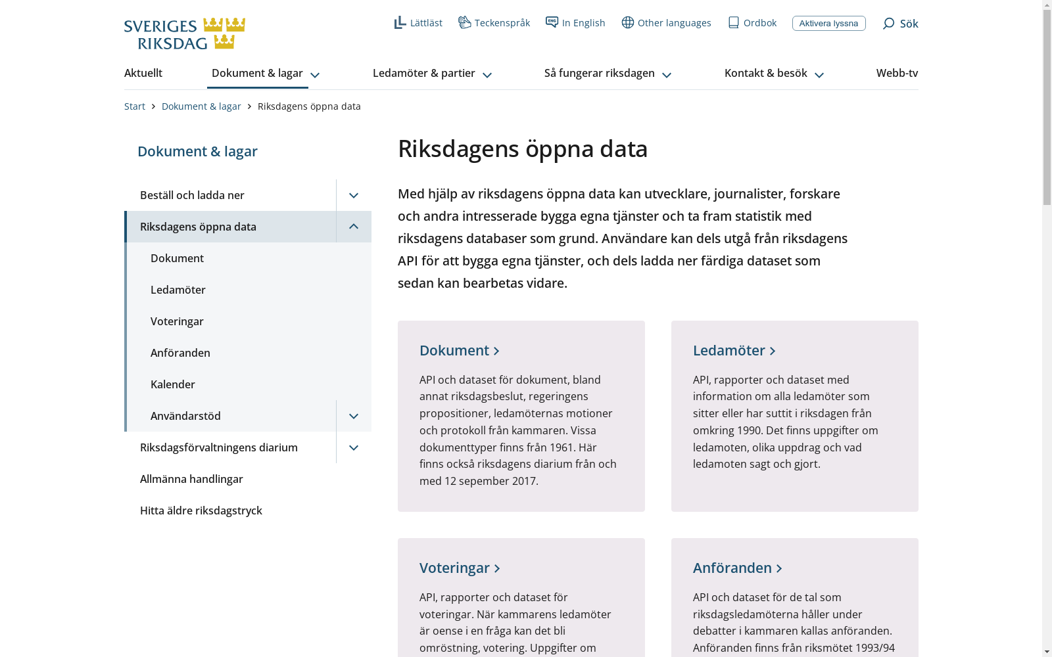Open the Ledamöter card heading link
This screenshot has height=657, width=1052.
734,350
